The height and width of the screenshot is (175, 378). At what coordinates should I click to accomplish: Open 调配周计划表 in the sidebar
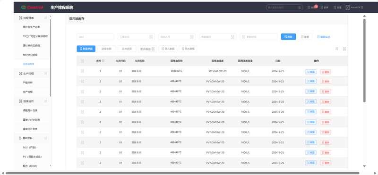(30, 110)
